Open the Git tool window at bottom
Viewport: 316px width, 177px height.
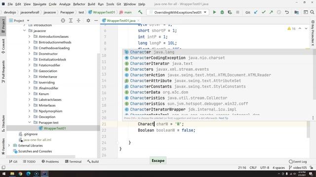(13, 162)
